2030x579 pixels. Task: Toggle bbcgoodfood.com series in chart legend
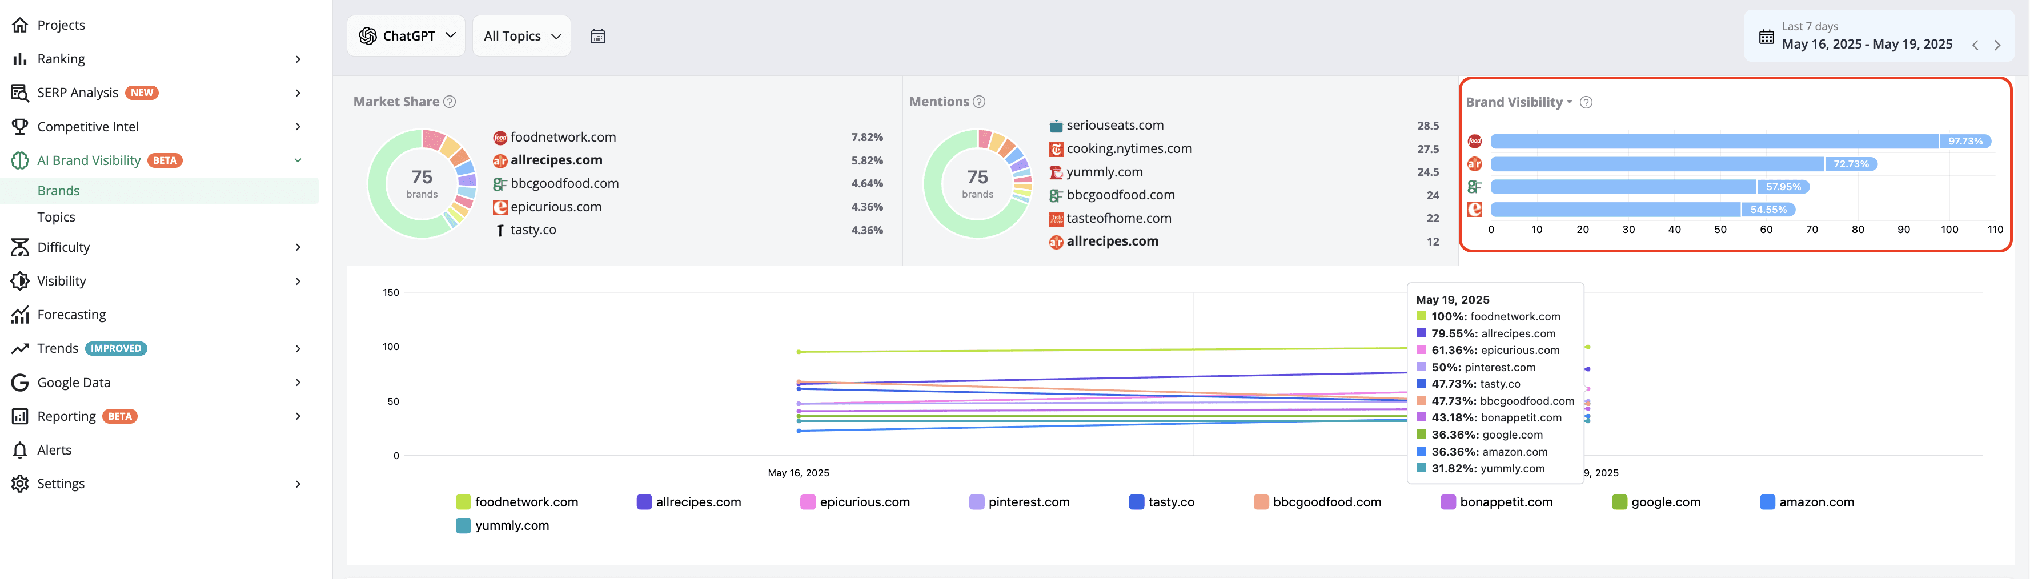tap(1318, 502)
